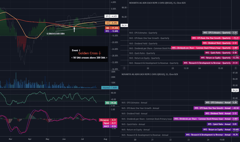Click EPS Basic One Year Growth Quarterly -72.21 label
This screenshot has height=142, width=240.
tap(215, 38)
